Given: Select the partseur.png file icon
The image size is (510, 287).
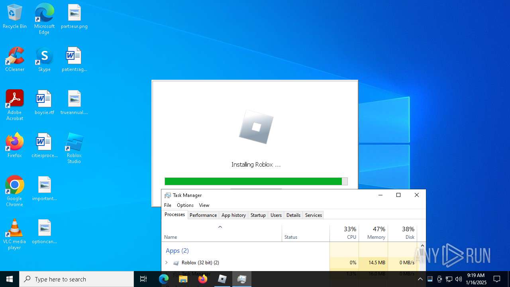Looking at the screenshot, I should tap(74, 17).
